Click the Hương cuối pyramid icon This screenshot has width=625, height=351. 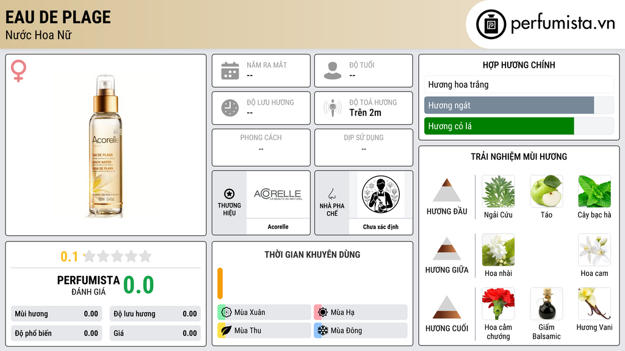[447, 307]
